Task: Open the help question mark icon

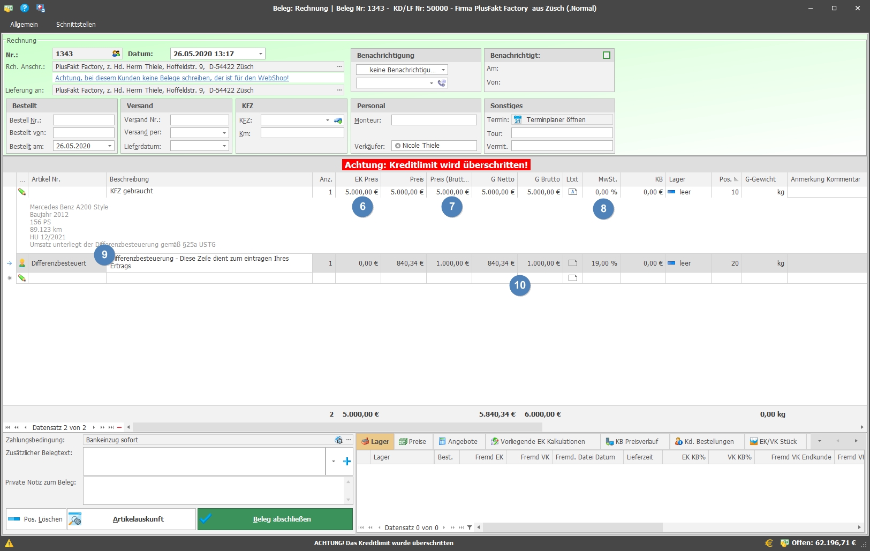Action: coord(24,8)
